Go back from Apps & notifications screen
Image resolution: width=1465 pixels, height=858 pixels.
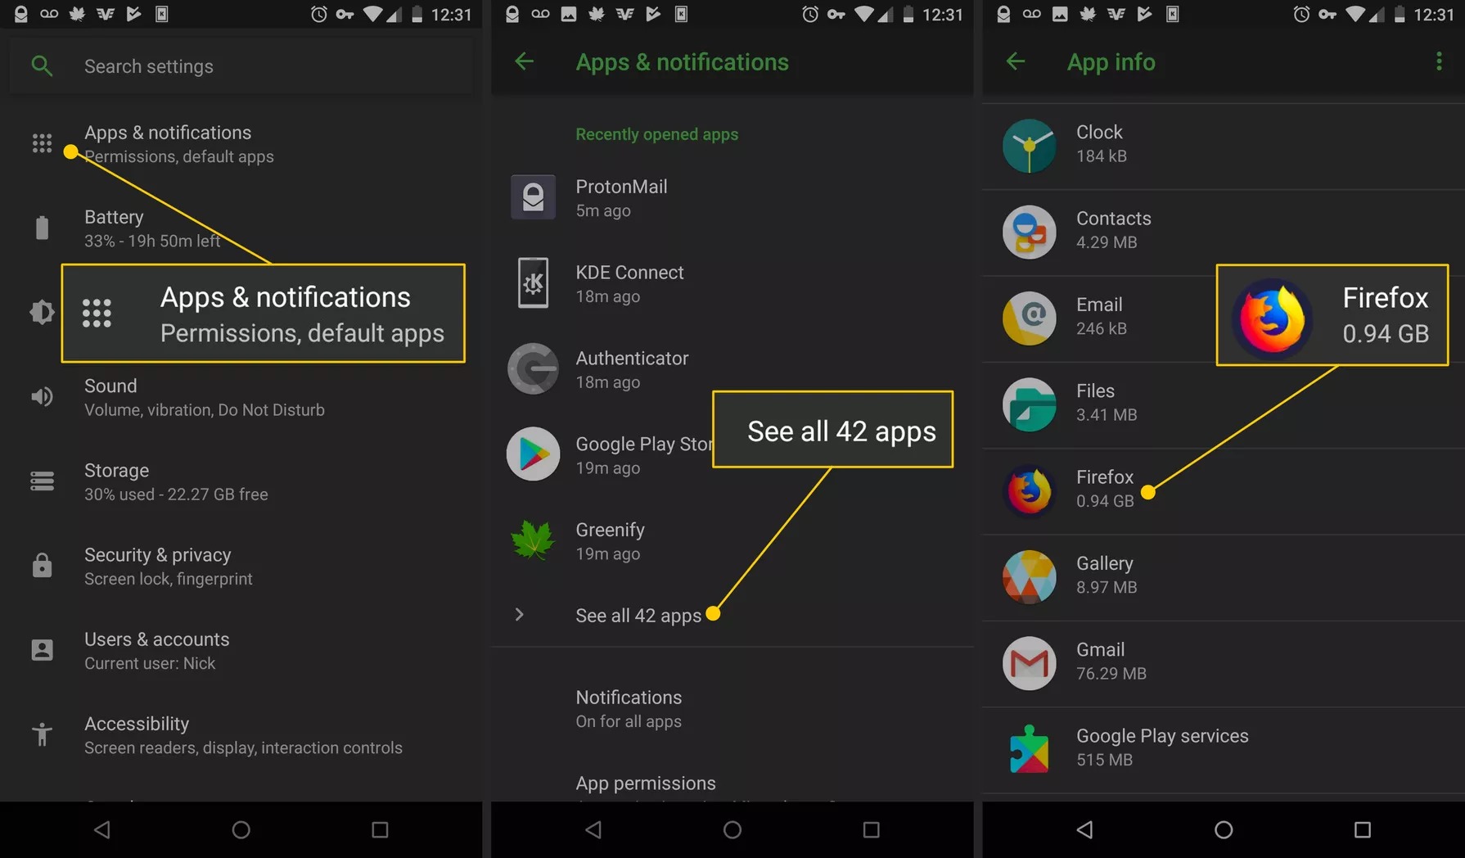(524, 61)
